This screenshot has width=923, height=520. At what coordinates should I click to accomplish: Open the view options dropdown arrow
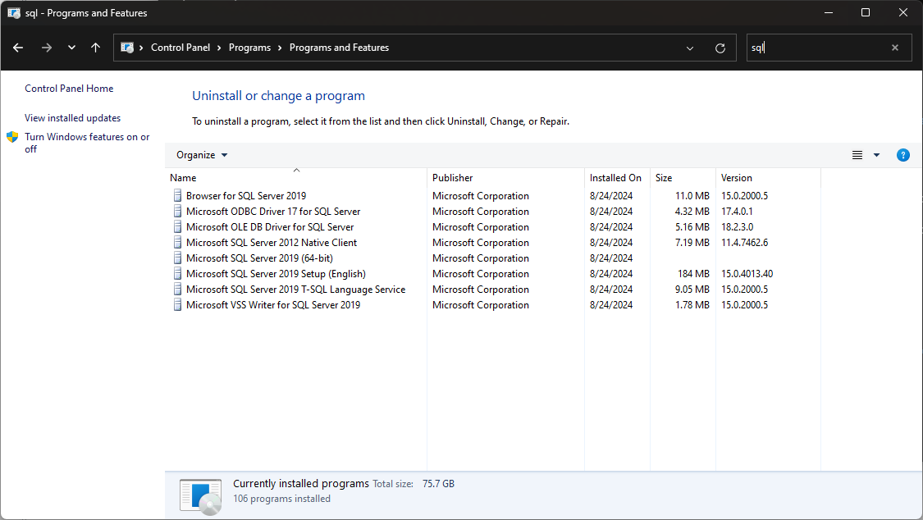point(876,155)
